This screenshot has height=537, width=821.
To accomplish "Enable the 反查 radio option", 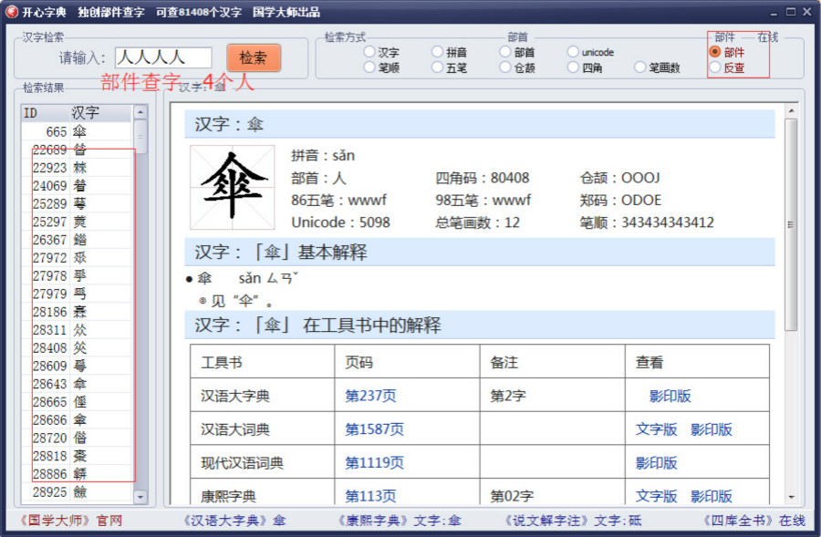I will (715, 67).
